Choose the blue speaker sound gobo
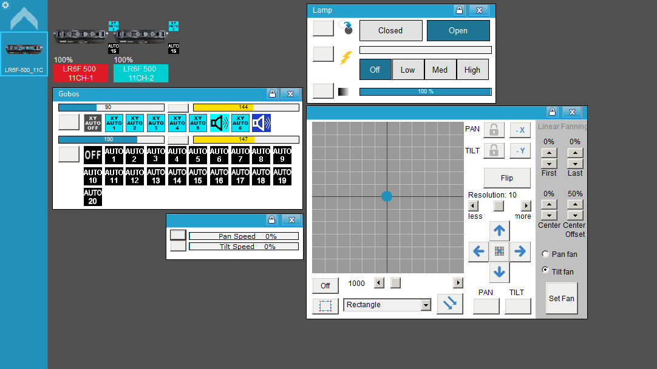Image resolution: width=657 pixels, height=369 pixels. (262, 123)
